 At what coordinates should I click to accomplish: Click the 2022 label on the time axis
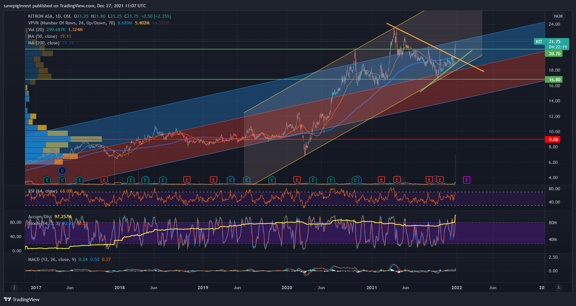(456, 288)
